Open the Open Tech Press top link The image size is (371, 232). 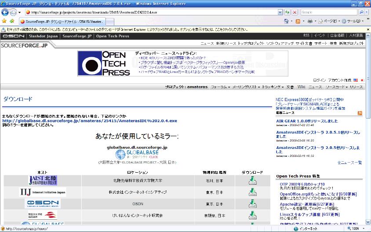[x=113, y=36]
